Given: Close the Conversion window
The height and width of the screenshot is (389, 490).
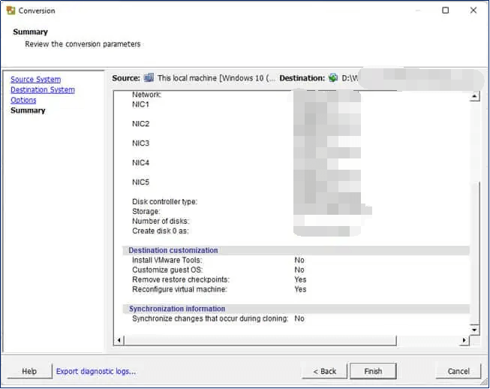Looking at the screenshot, I should (473, 11).
